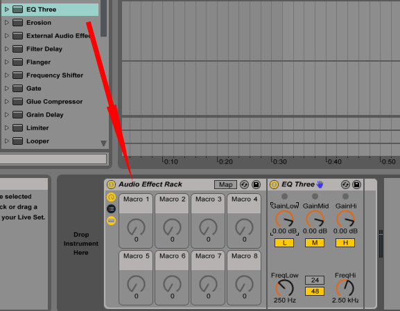400x311 pixels.
Task: Click the Macro 1 knob
Action: (137, 227)
